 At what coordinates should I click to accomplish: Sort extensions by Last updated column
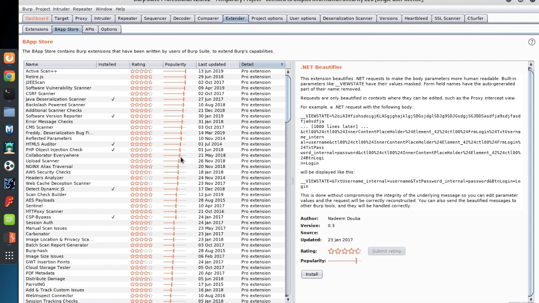click(x=218, y=64)
